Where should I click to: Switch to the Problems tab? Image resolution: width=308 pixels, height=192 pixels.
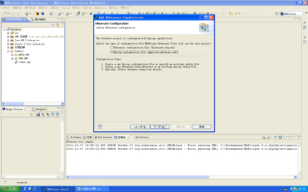pyautogui.click(x=74, y=137)
